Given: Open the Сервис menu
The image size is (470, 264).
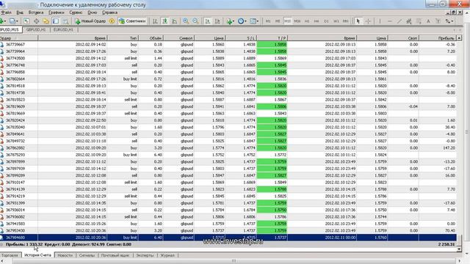Looking at the screenshot, I should 76,12.
